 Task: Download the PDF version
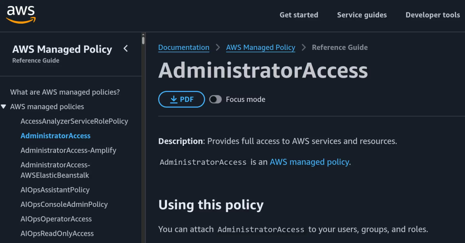(x=182, y=99)
